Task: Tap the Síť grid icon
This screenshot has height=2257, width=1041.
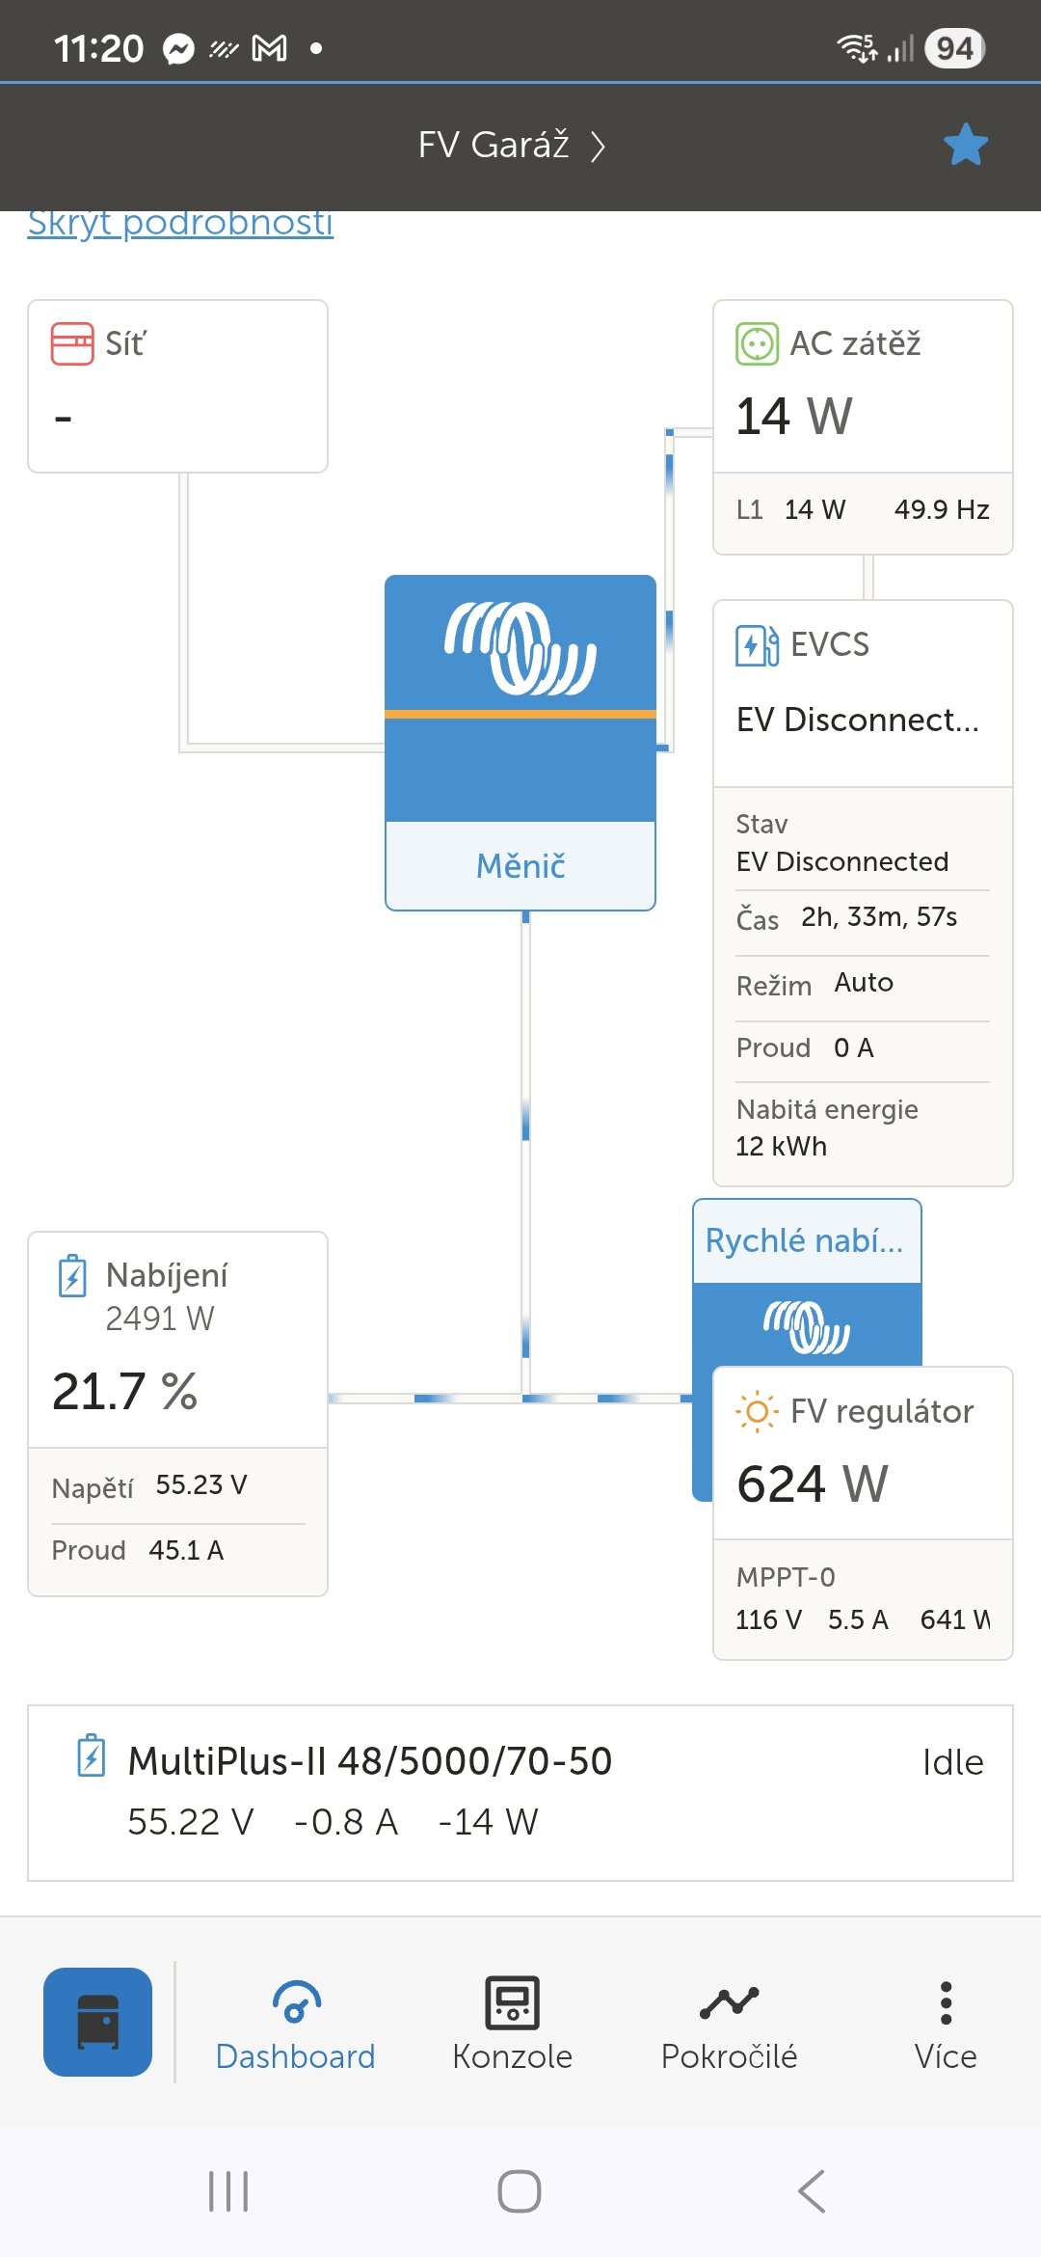Action: pos(72,343)
